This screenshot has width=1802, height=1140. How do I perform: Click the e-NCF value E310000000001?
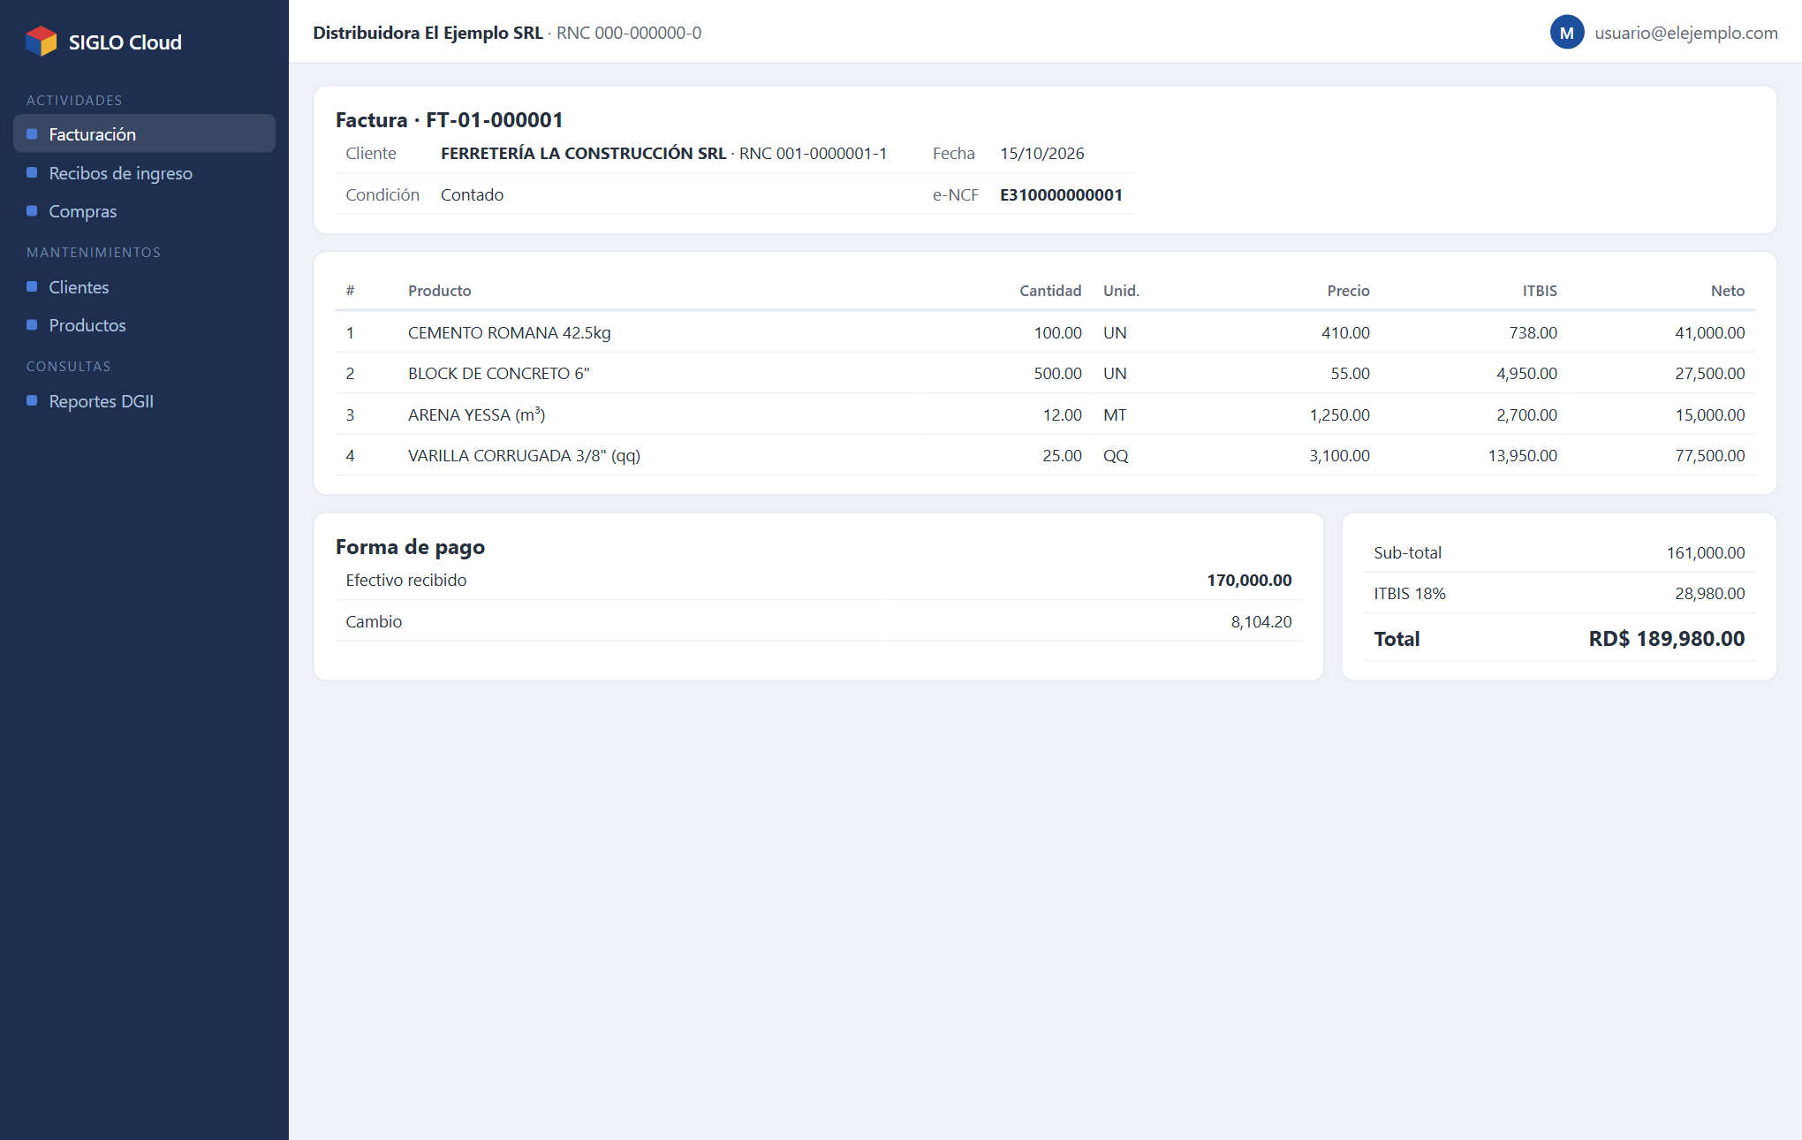(1061, 194)
